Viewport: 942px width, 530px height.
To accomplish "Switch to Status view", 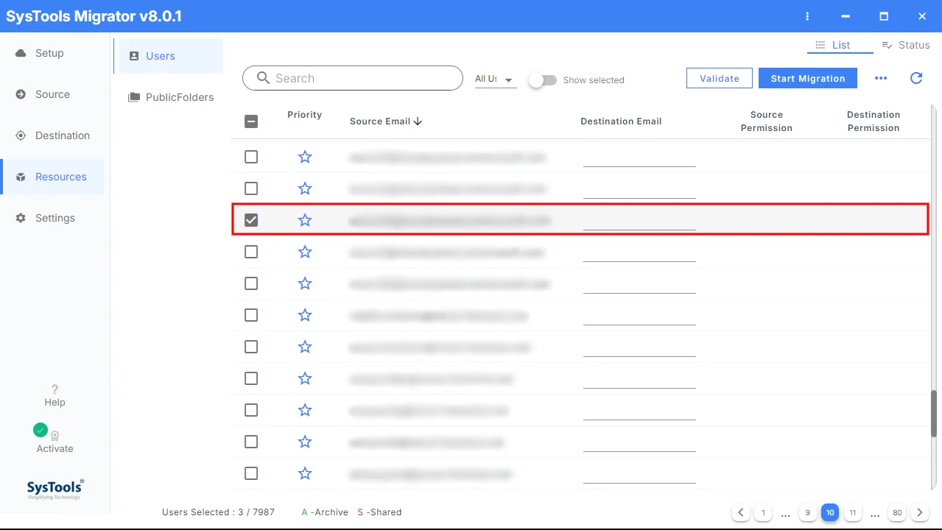I will 906,45.
